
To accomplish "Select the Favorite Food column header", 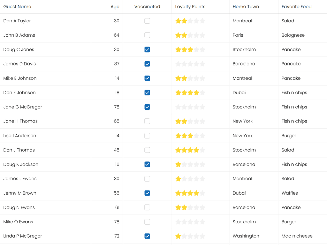I will 296,7.
